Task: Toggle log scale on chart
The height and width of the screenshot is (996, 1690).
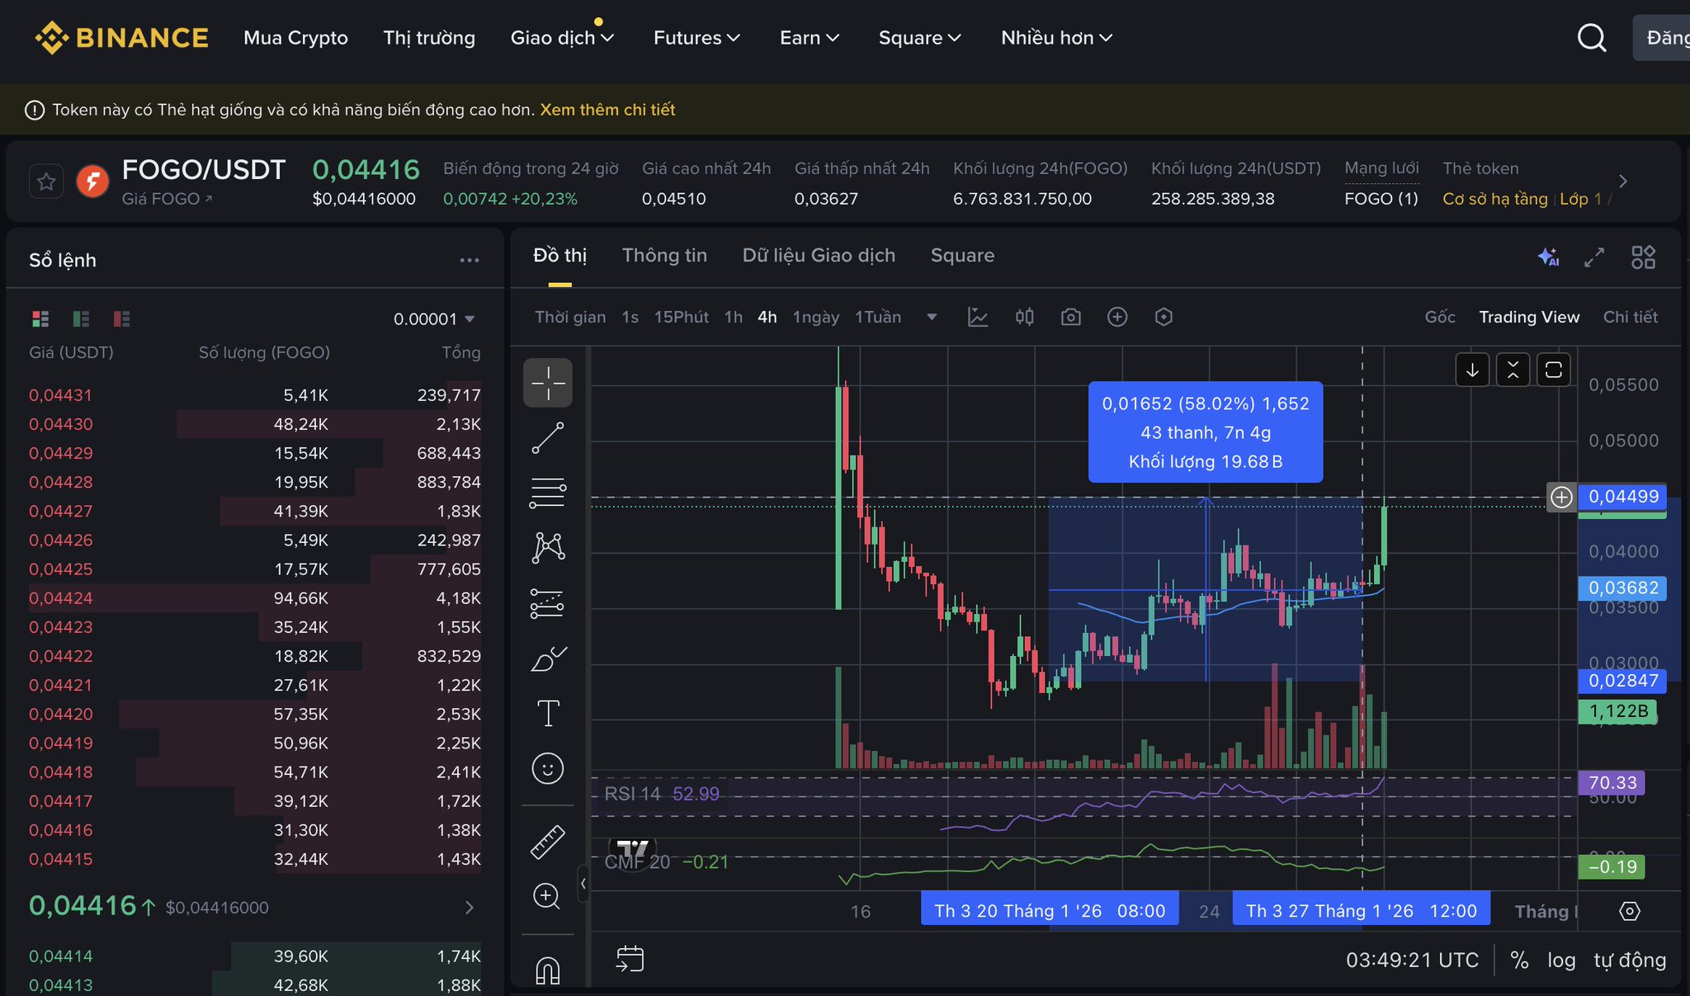Action: (1560, 960)
